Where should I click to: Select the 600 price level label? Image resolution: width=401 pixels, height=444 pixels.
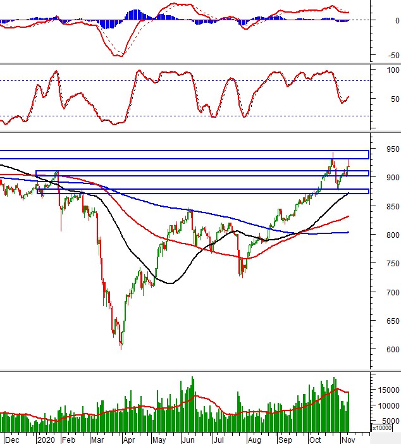click(384, 350)
